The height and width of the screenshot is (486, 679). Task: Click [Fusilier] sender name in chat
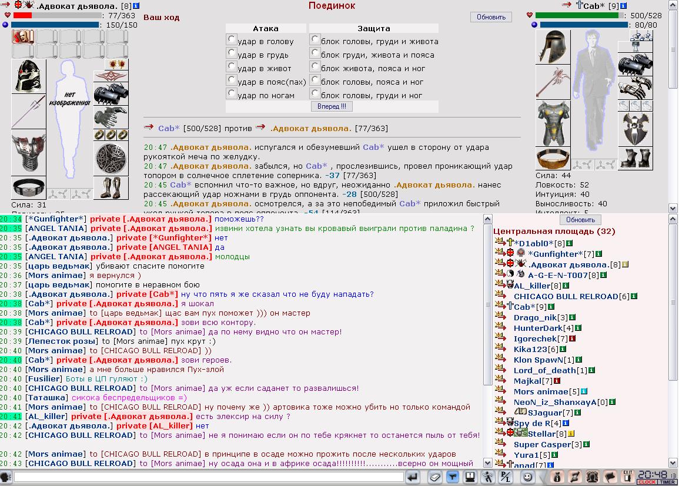click(x=44, y=379)
